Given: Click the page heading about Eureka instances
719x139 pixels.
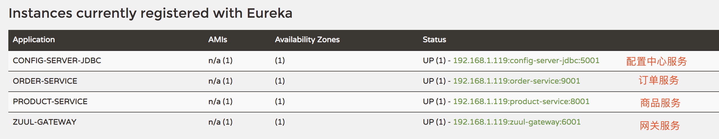Looking at the screenshot, I should (151, 13).
